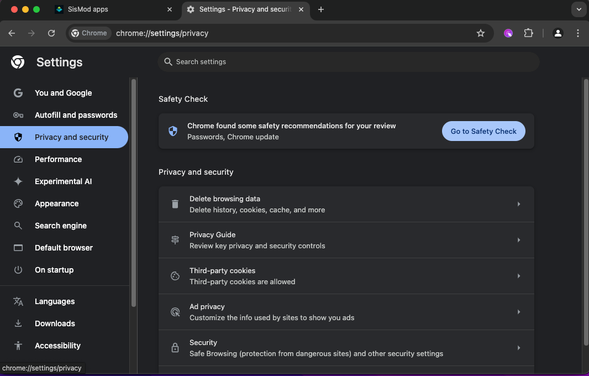Close the Settings tab

tap(301, 9)
